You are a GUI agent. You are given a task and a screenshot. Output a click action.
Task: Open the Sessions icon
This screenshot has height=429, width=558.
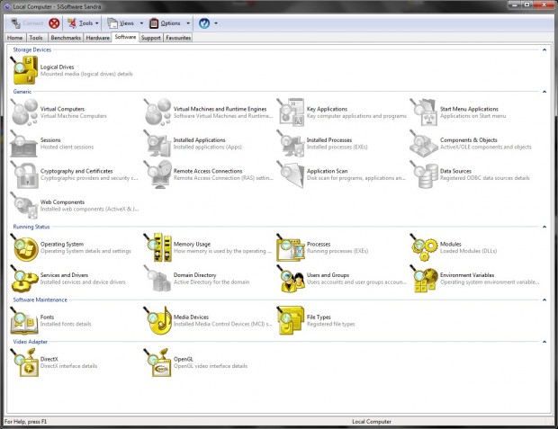click(24, 143)
